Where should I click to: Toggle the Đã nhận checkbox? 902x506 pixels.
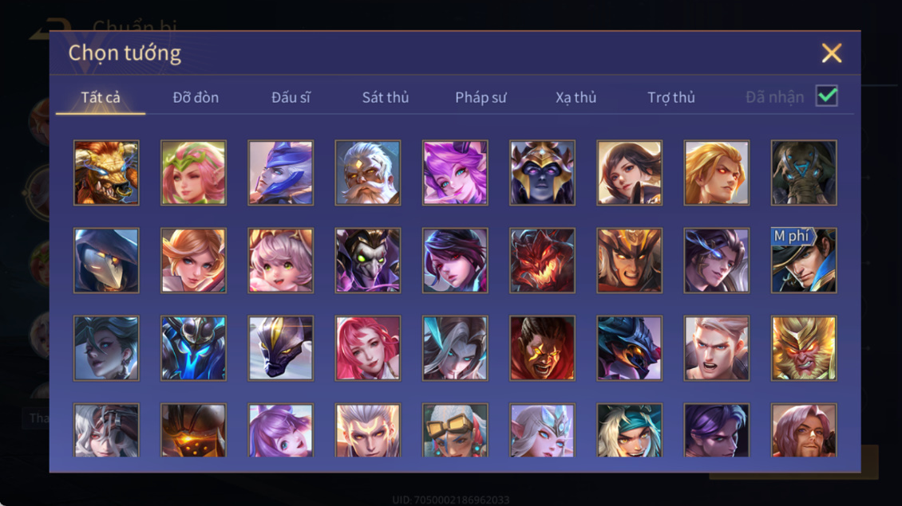827,96
